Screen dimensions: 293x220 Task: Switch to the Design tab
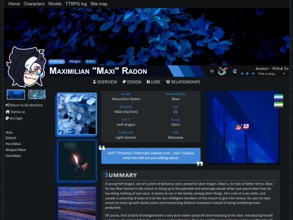tap(132, 82)
